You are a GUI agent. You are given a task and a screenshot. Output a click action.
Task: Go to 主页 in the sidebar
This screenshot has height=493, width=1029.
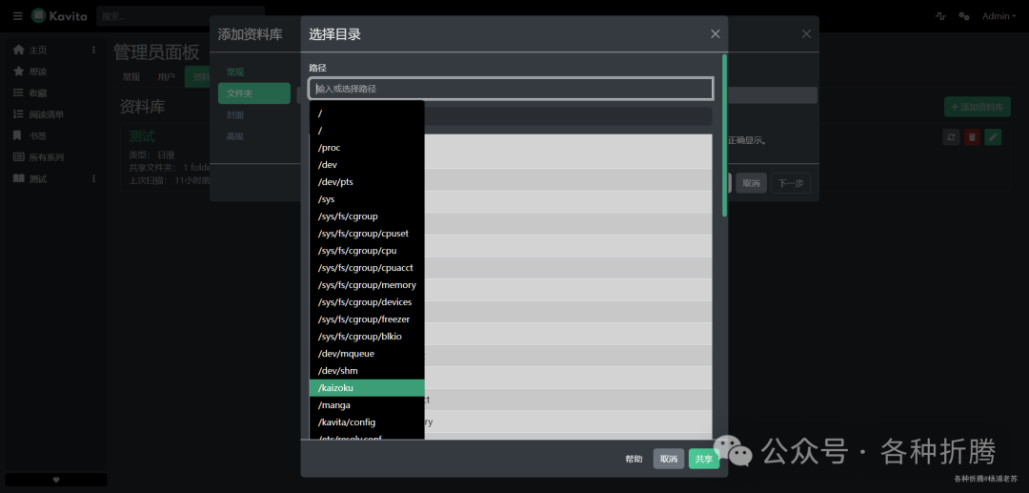38,50
